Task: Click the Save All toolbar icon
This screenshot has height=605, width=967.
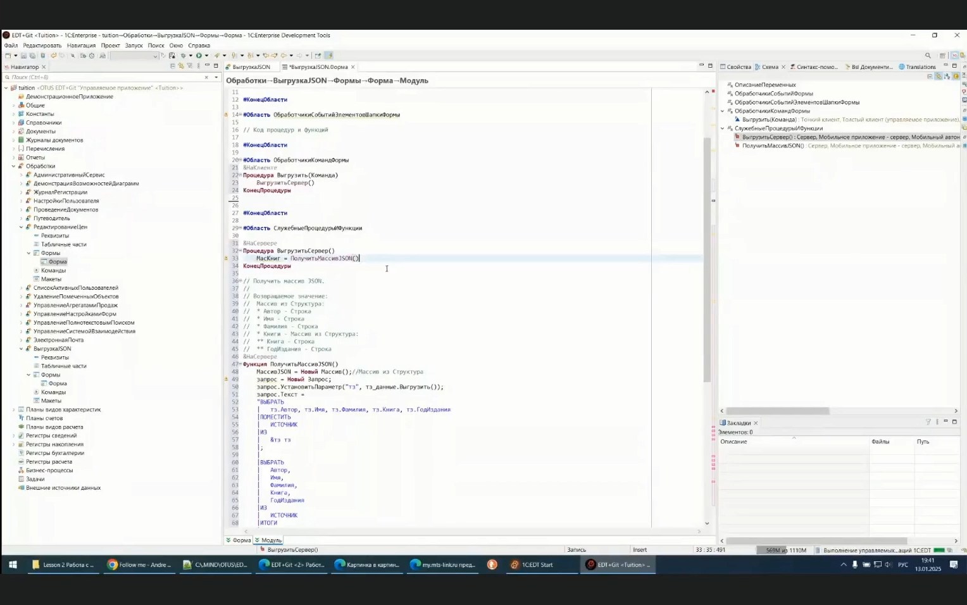Action: point(32,56)
